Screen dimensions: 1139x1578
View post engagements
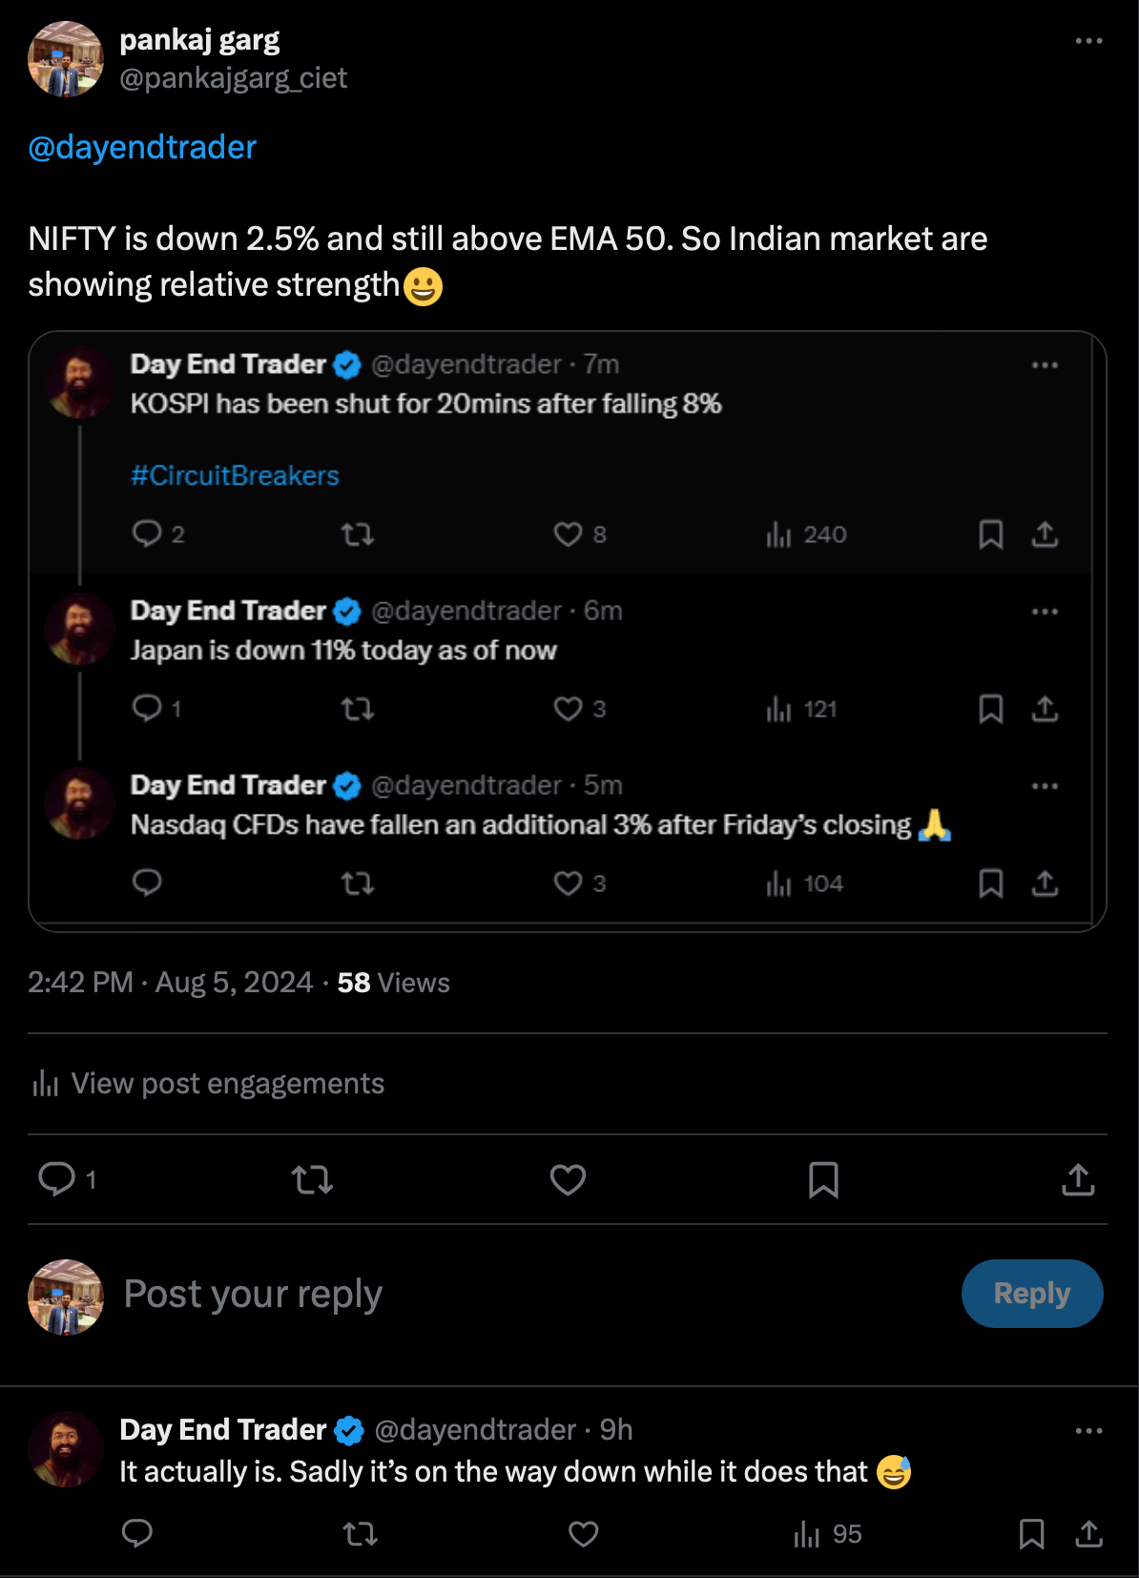[208, 1084]
